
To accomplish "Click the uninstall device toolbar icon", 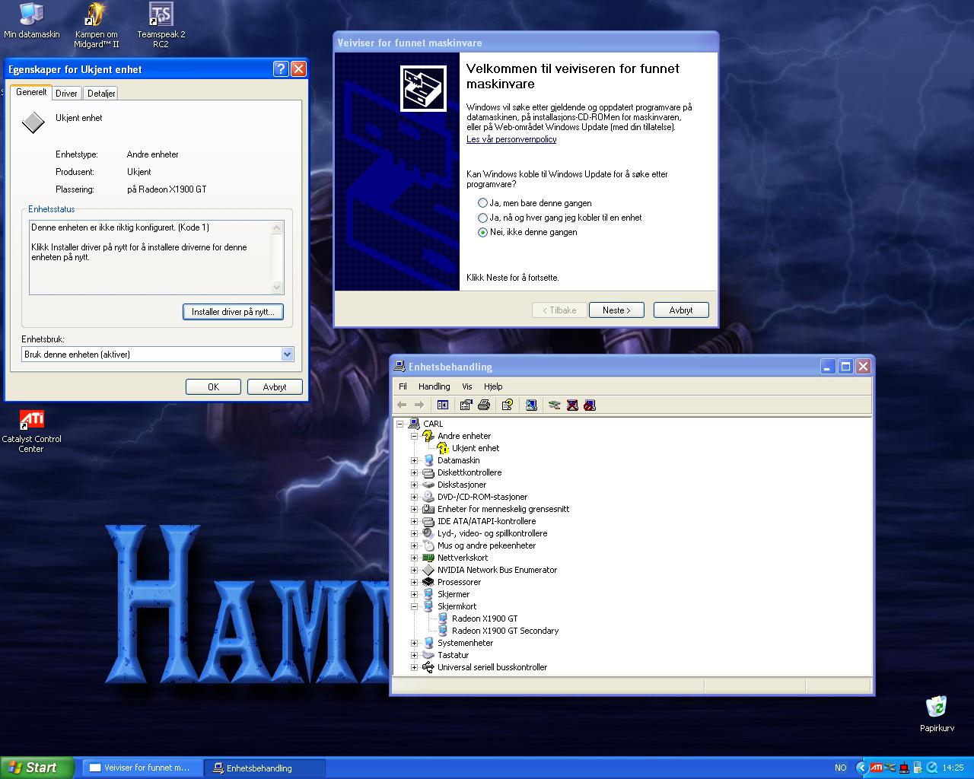I will click(x=572, y=405).
